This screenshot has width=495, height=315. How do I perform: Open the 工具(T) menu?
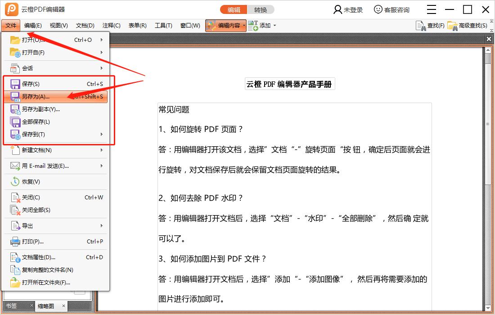coord(163,26)
